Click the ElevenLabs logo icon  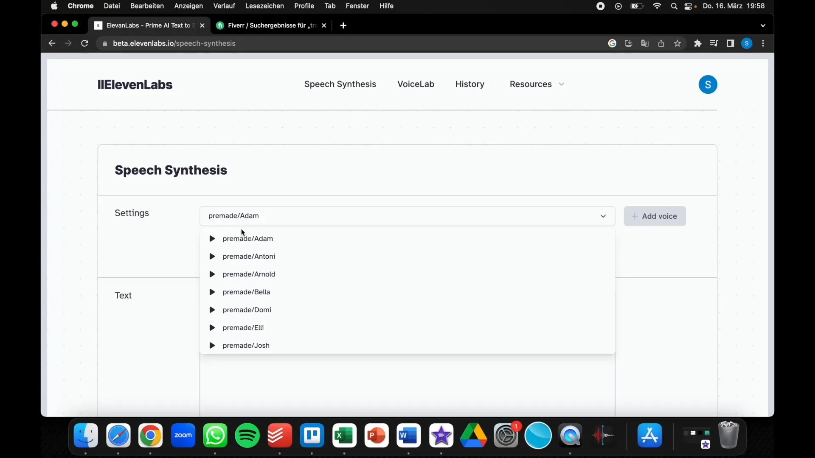tap(100, 84)
